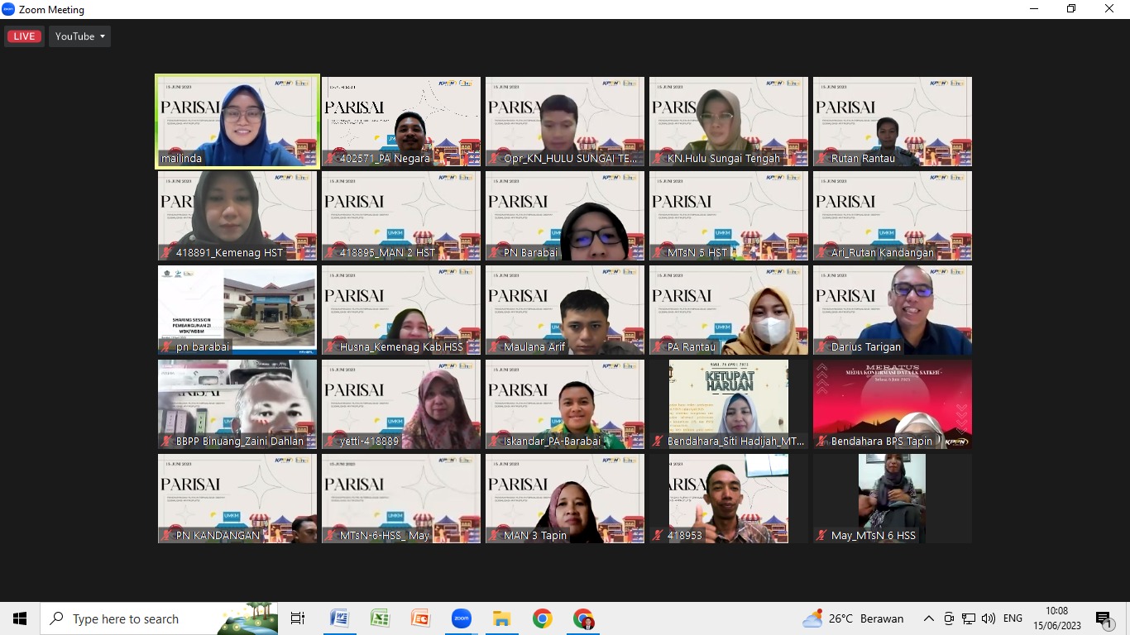Click the muted mic icon beside 402571_PA Negara
1130x635 pixels.
[331, 158]
